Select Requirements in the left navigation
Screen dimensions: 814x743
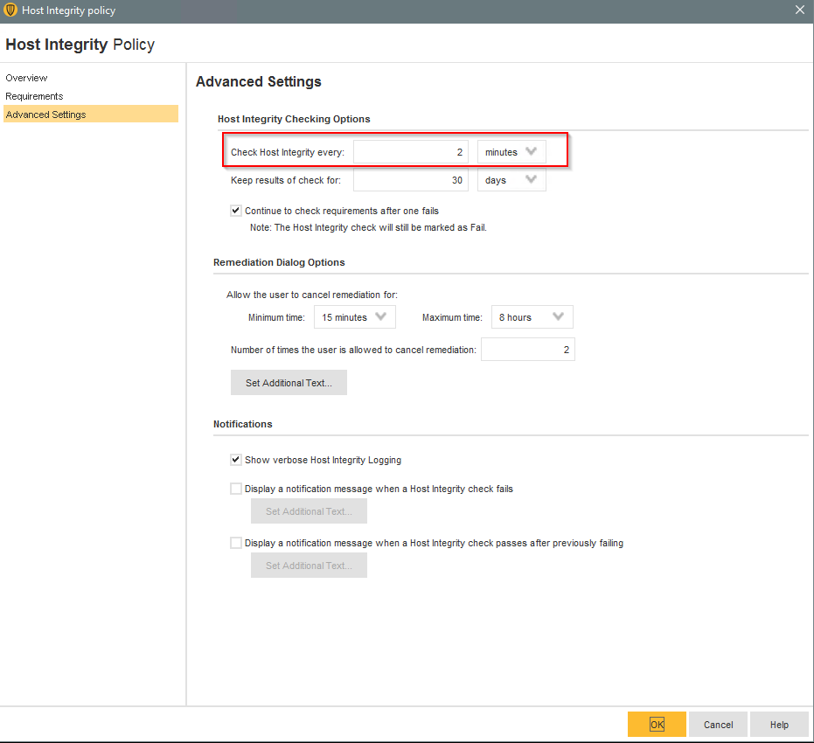34,96
